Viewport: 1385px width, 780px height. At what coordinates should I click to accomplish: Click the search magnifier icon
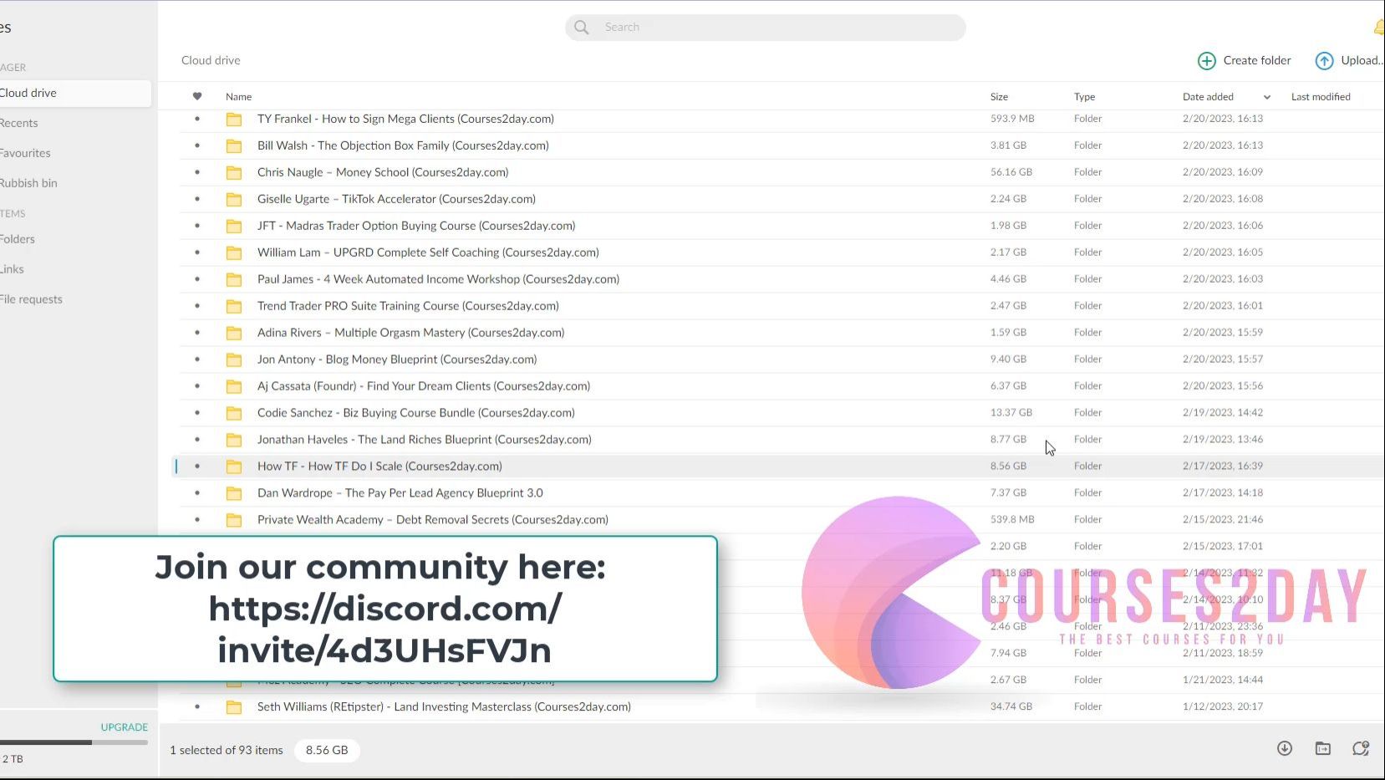click(x=582, y=27)
